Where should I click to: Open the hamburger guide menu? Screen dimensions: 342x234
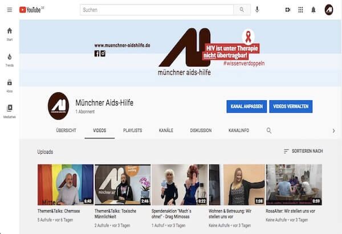[x=10, y=10]
